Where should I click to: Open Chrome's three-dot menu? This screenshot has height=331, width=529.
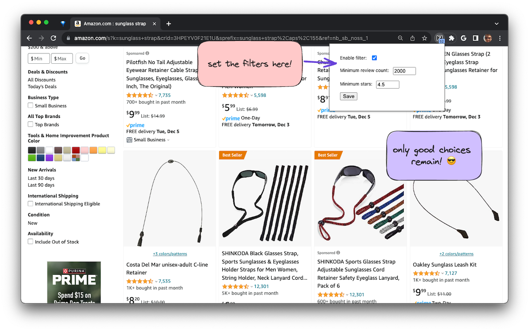coord(500,38)
